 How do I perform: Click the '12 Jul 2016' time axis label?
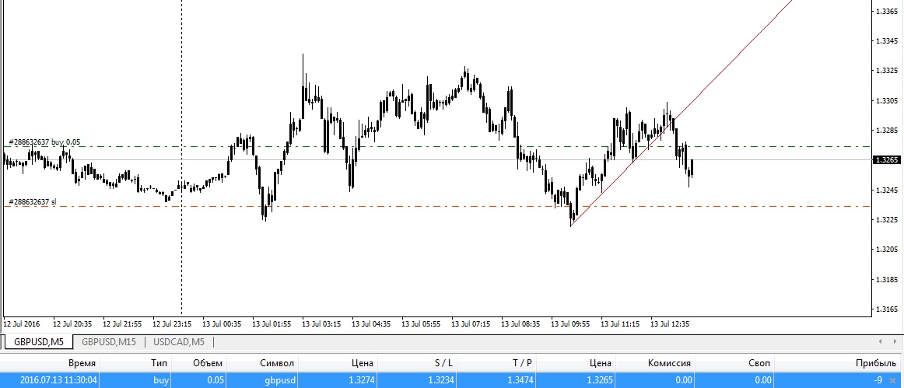pyautogui.click(x=21, y=324)
